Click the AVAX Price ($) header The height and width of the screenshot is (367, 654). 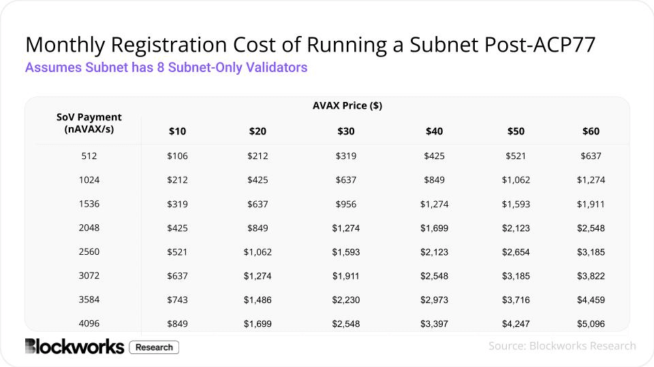[x=347, y=106]
